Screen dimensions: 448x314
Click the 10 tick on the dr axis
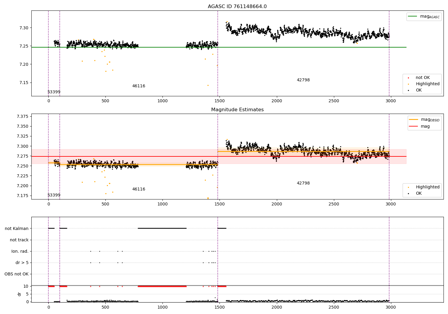pyautogui.click(x=26, y=286)
